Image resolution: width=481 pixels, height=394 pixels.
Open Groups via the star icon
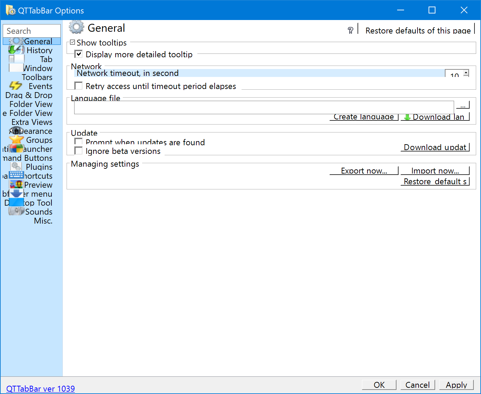(16, 140)
